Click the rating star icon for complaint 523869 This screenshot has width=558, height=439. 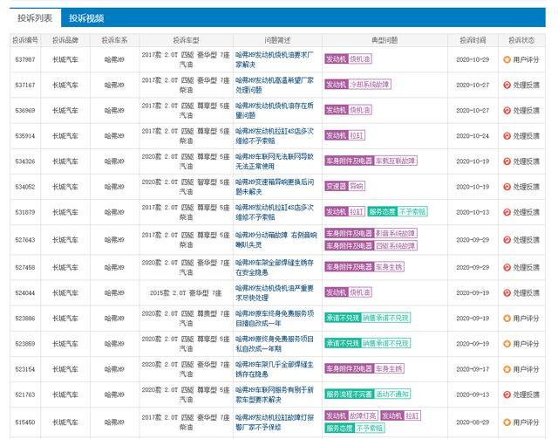tap(507, 344)
